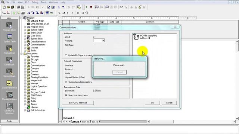
Task: Open Symbol Table from View sidebar
Action: coord(9,38)
